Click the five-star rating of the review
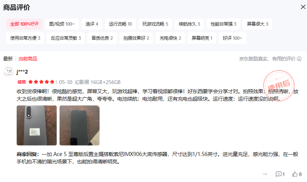 point(41,82)
